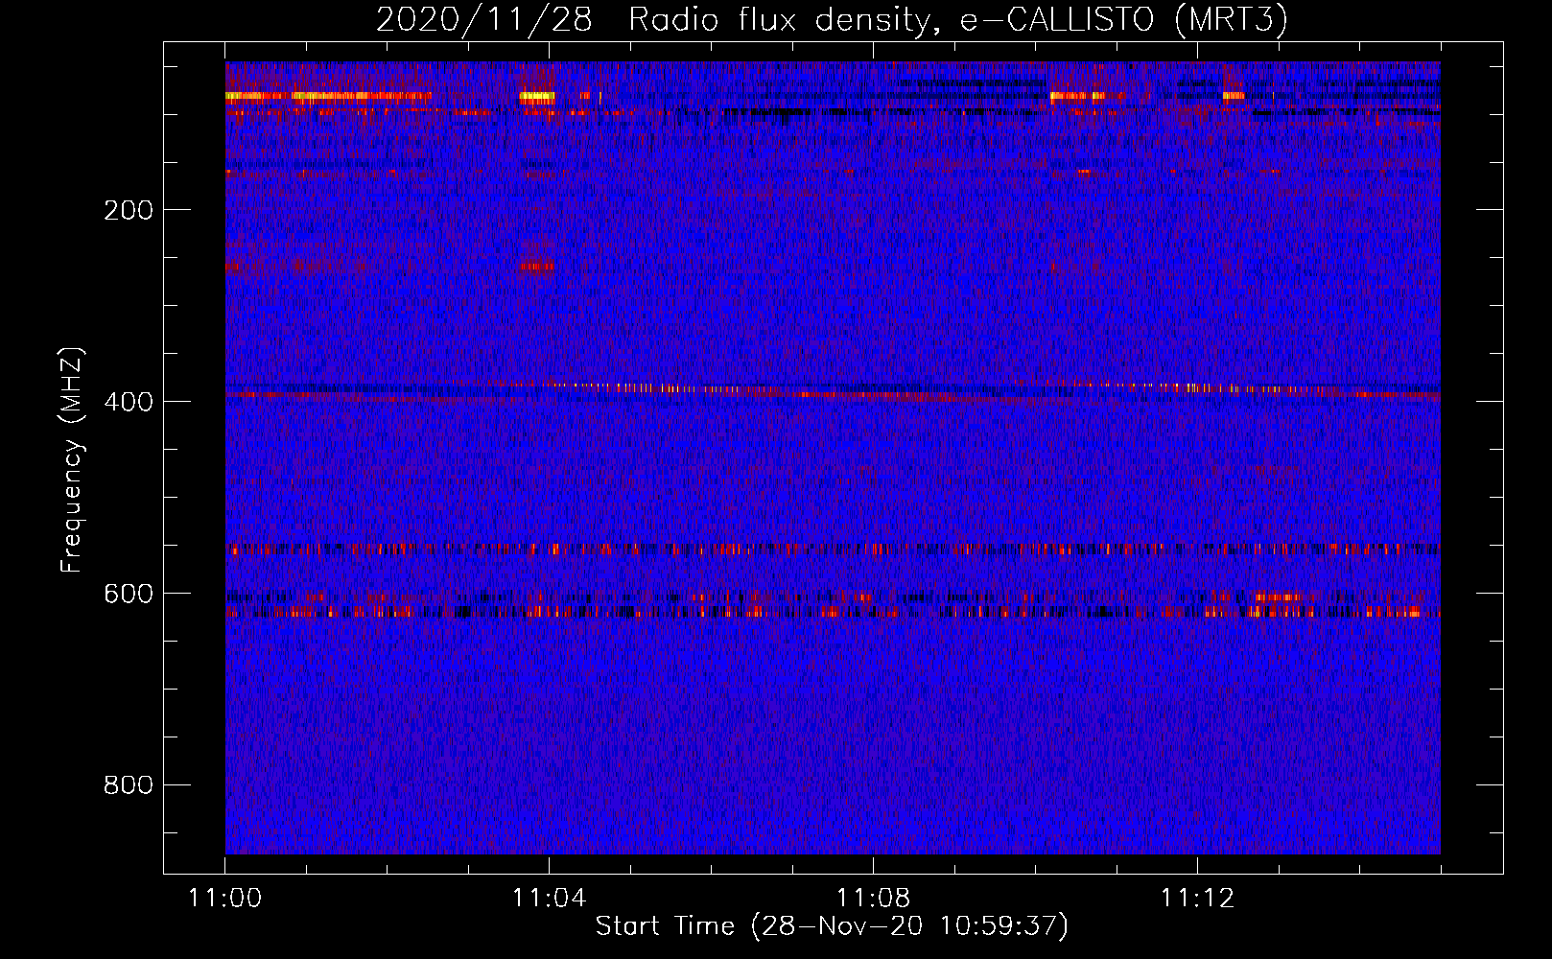Select the "Frequency (MHZ)" axis label
The image size is (1552, 959).
tap(72, 459)
